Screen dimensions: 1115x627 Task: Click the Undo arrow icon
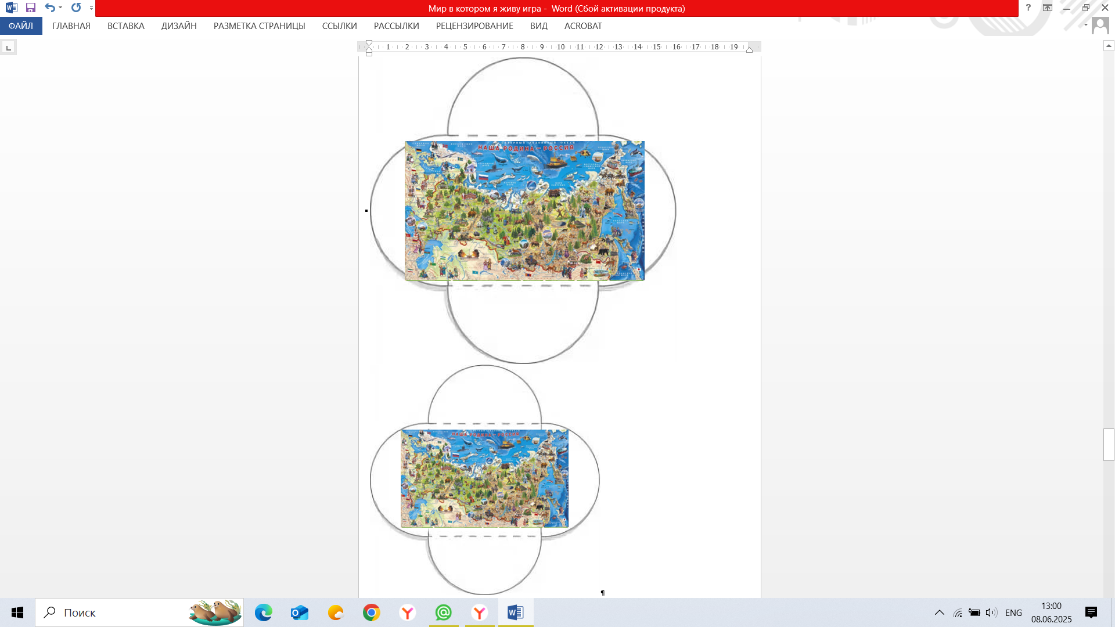(49, 8)
